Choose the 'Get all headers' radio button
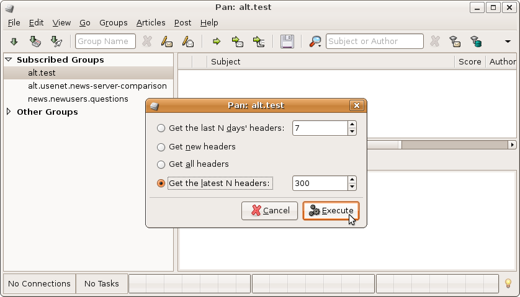The image size is (520, 297). 161,164
